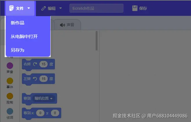Select the orange 控制 category circle

coord(10,96)
